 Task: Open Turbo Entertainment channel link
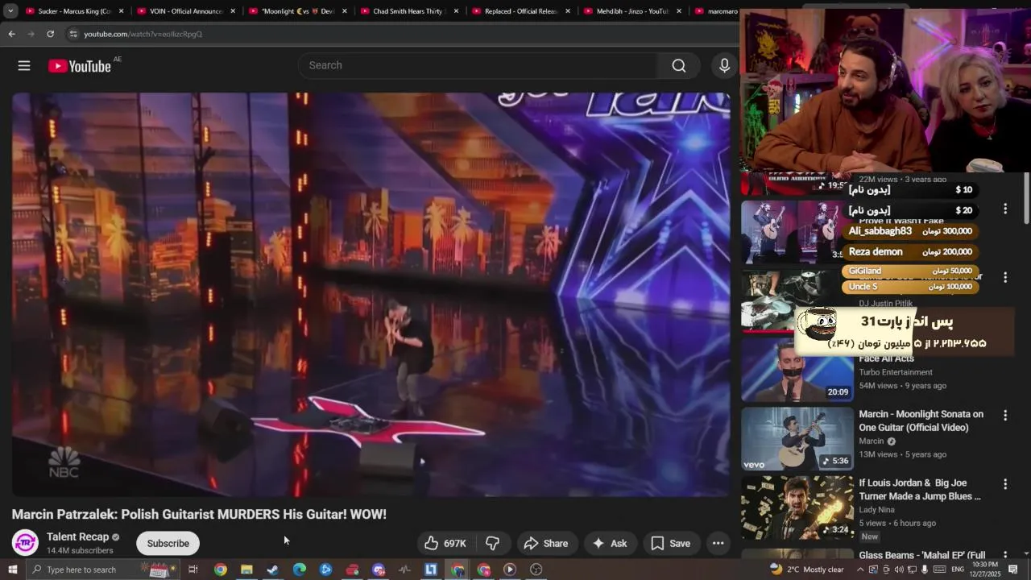point(896,372)
